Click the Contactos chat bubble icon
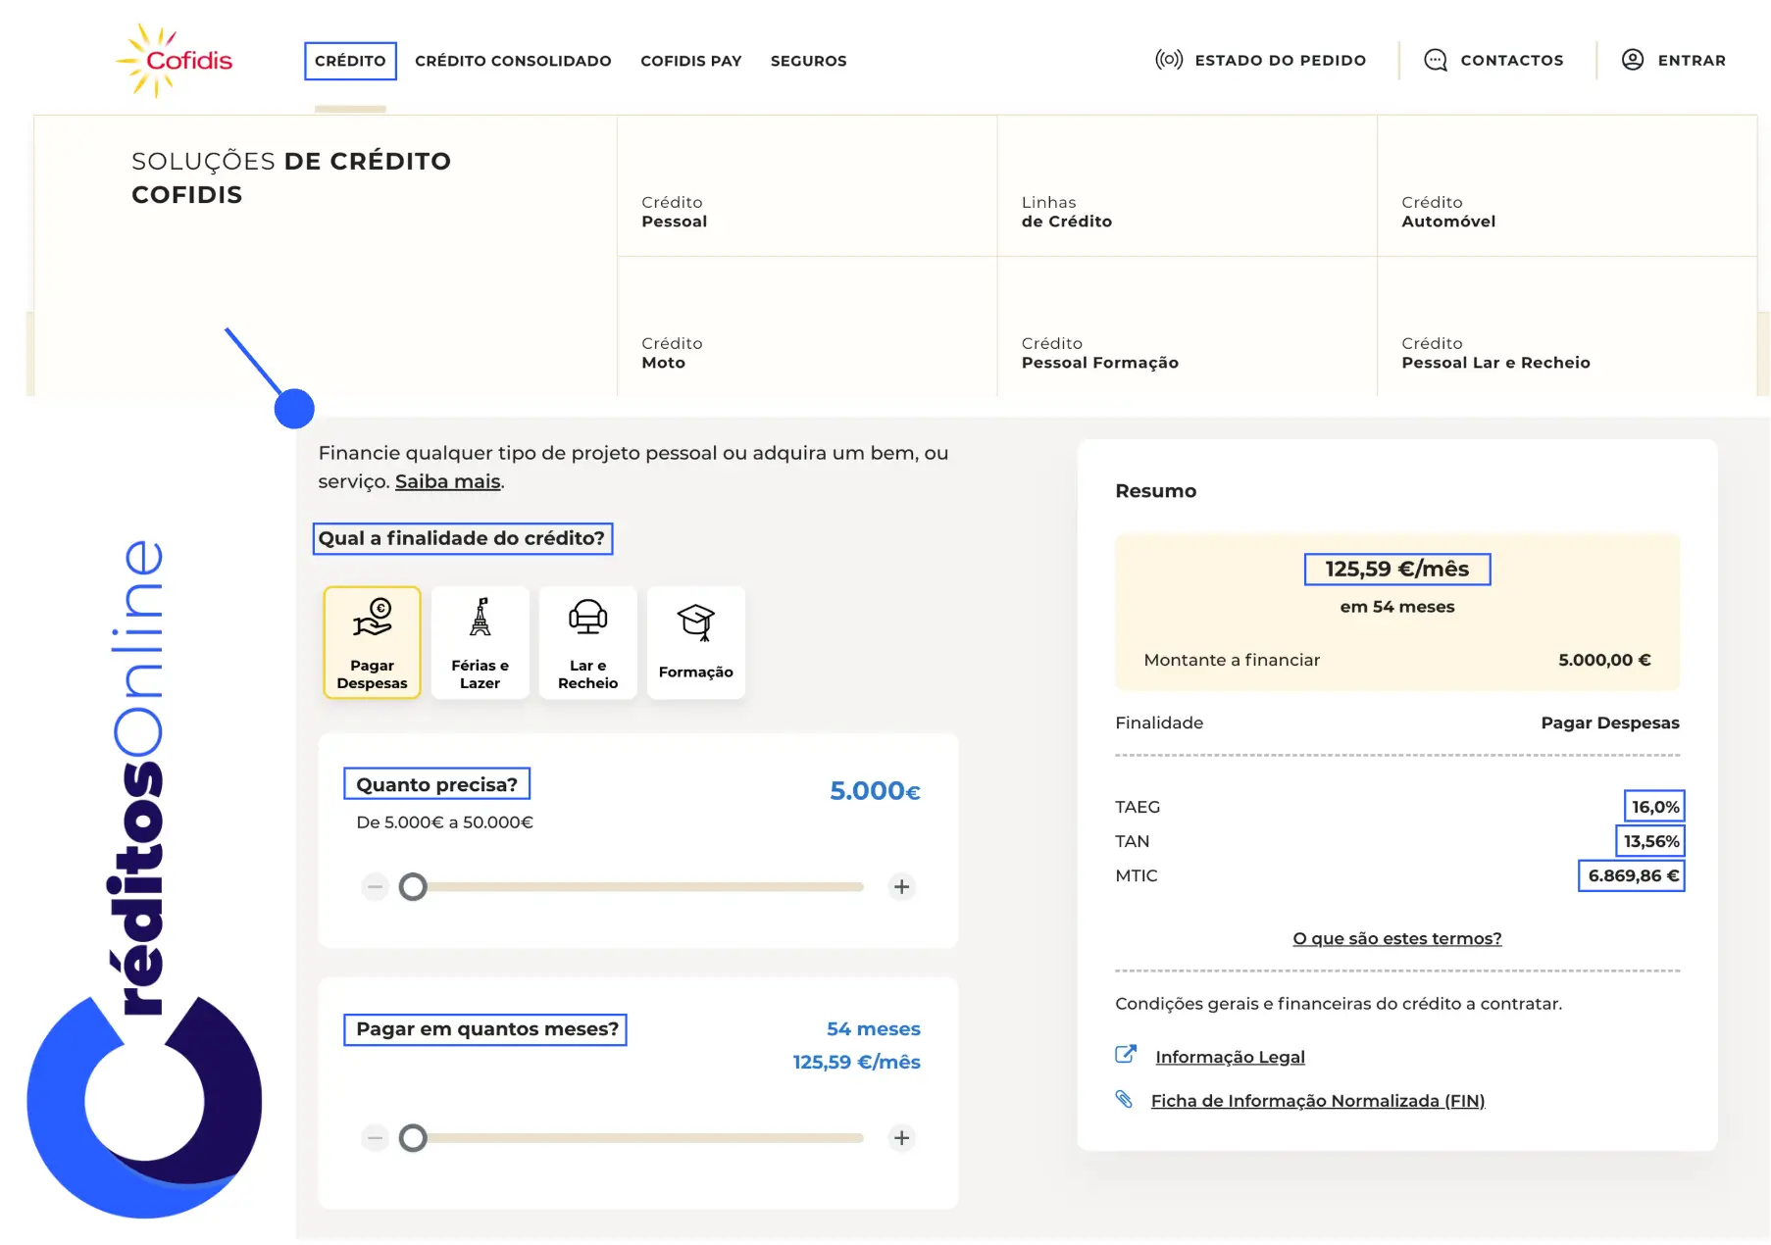Viewport: 1771px width, 1245px height. pos(1436,60)
